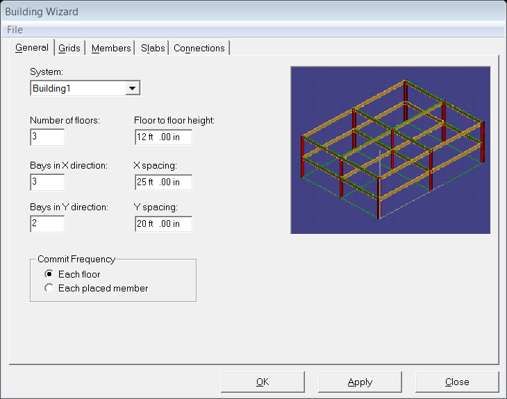Open the Connections tab
This screenshot has width=507, height=399.
(x=199, y=48)
